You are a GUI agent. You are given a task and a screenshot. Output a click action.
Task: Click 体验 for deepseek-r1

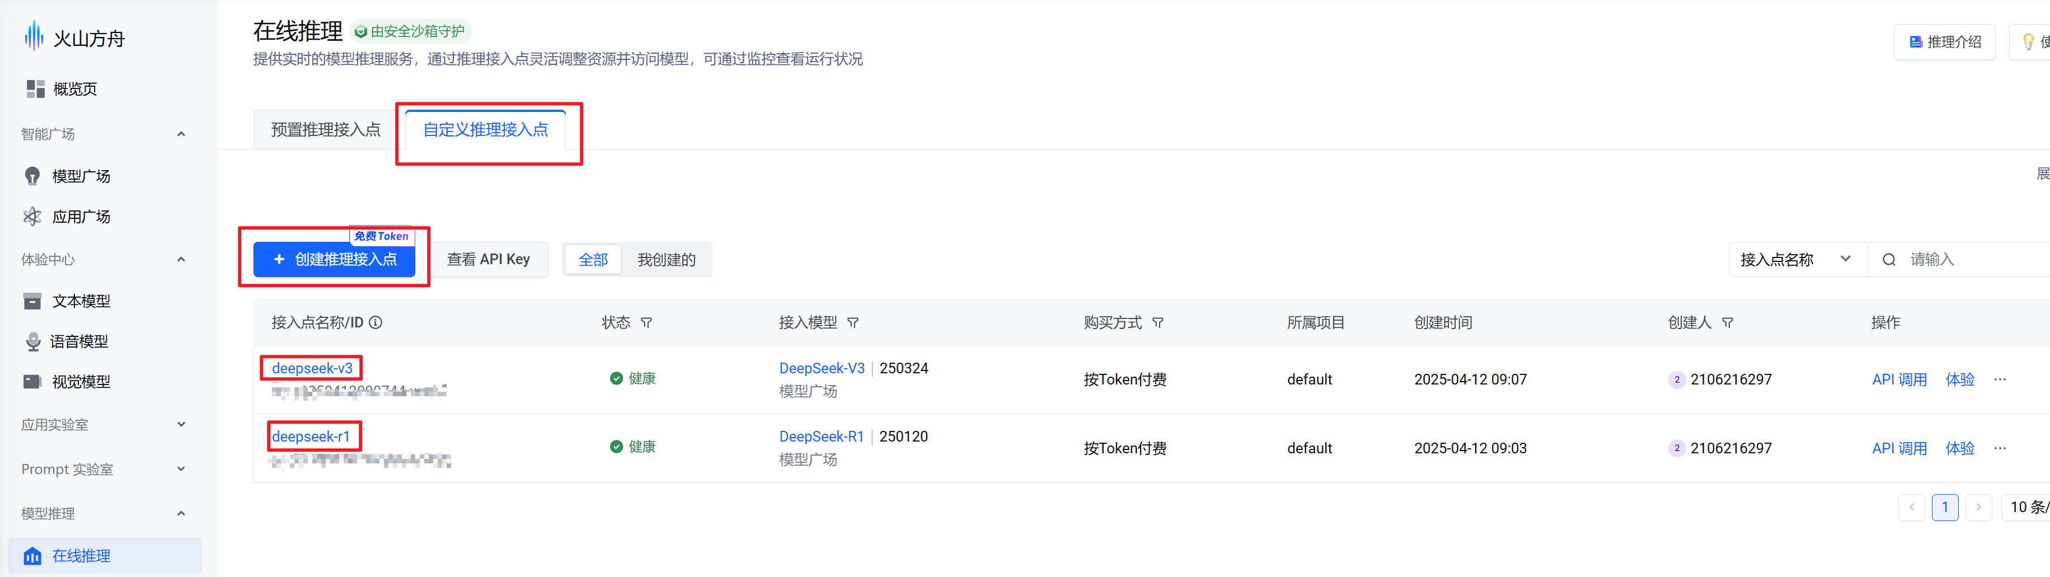click(1959, 448)
